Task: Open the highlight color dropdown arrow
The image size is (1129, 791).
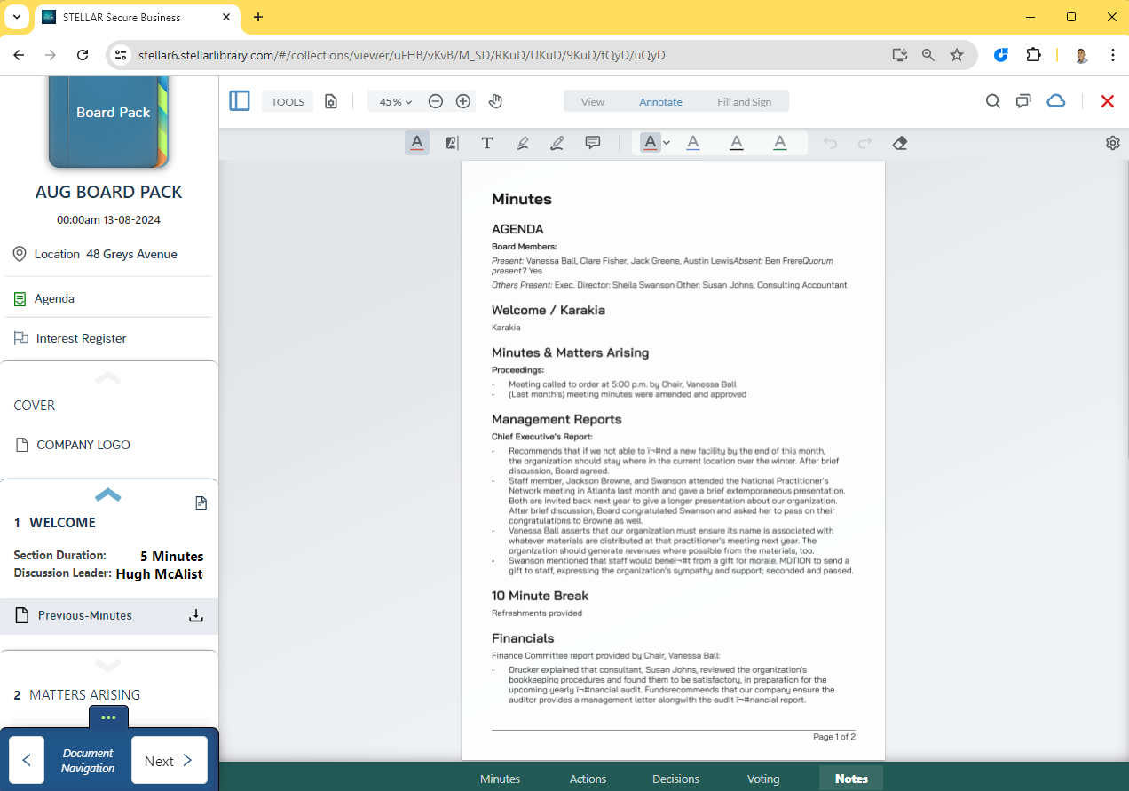Action: point(666,142)
